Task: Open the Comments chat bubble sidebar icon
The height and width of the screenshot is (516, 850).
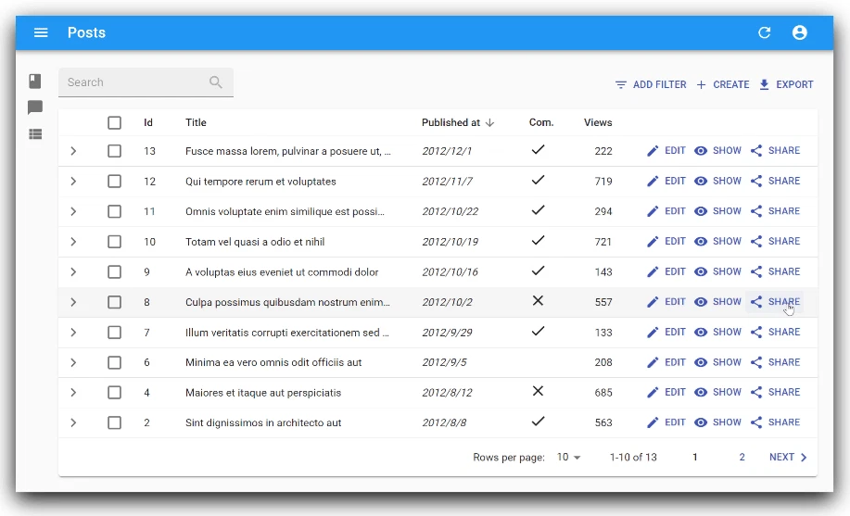Action: coord(35,107)
